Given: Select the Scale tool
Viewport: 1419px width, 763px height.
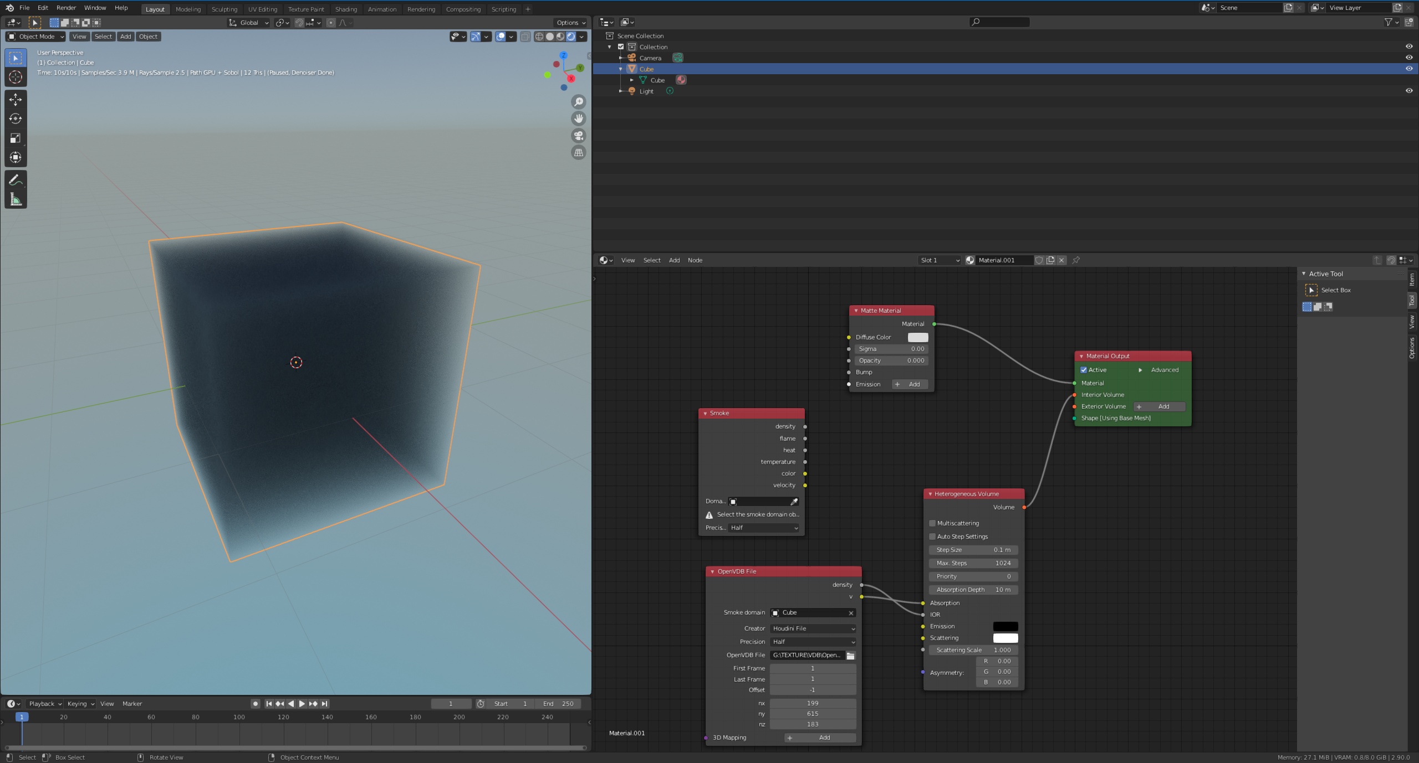Looking at the screenshot, I should coord(16,138).
